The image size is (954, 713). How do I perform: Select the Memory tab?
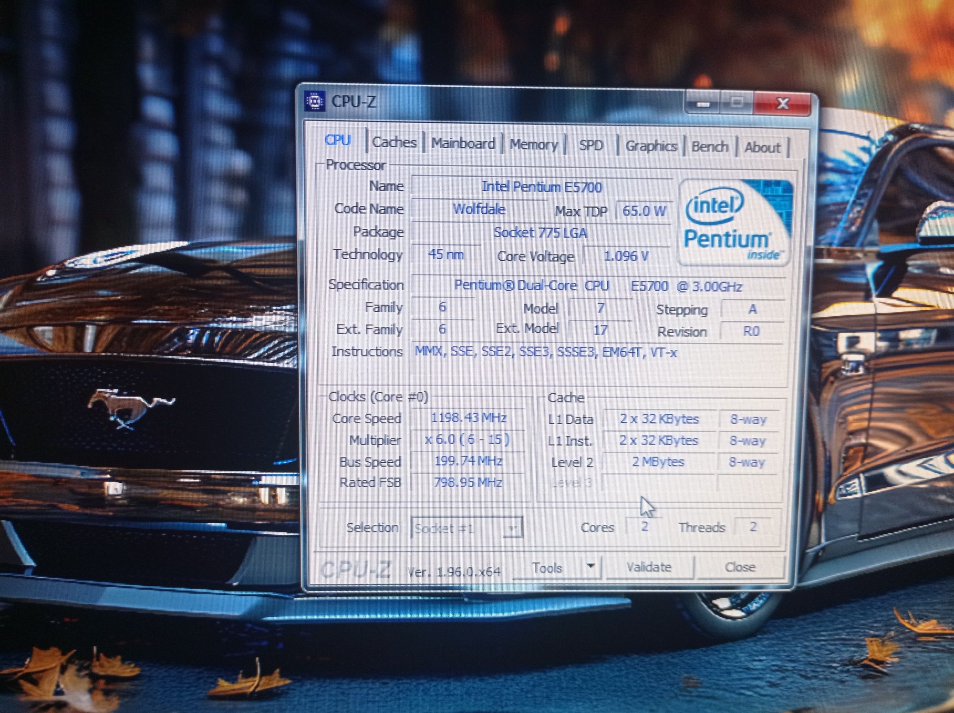[534, 144]
